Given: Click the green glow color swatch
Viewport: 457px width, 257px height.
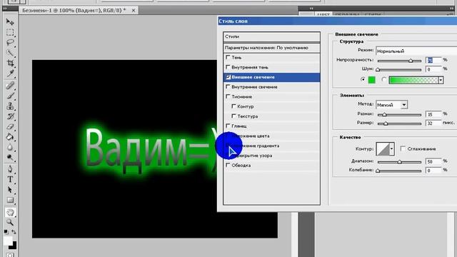Looking at the screenshot, I should 371,80.
